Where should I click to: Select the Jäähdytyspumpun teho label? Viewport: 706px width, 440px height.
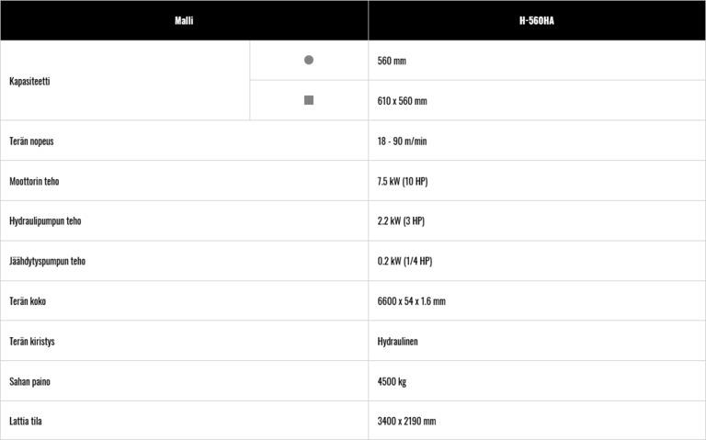tap(47, 261)
